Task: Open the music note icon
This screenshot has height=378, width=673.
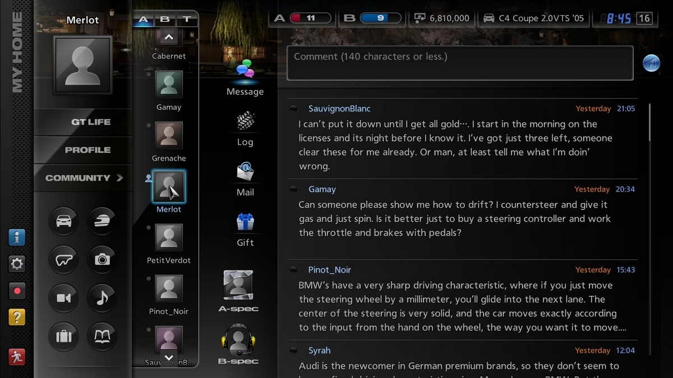Action: coord(102,298)
